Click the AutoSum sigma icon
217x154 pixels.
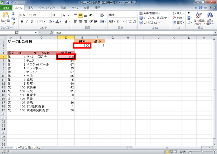coord(189,13)
